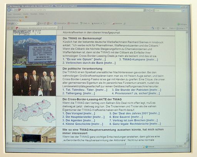
Task: Open '1. "Es war wie Opium" [mehr...]' link
Action: click(84, 59)
